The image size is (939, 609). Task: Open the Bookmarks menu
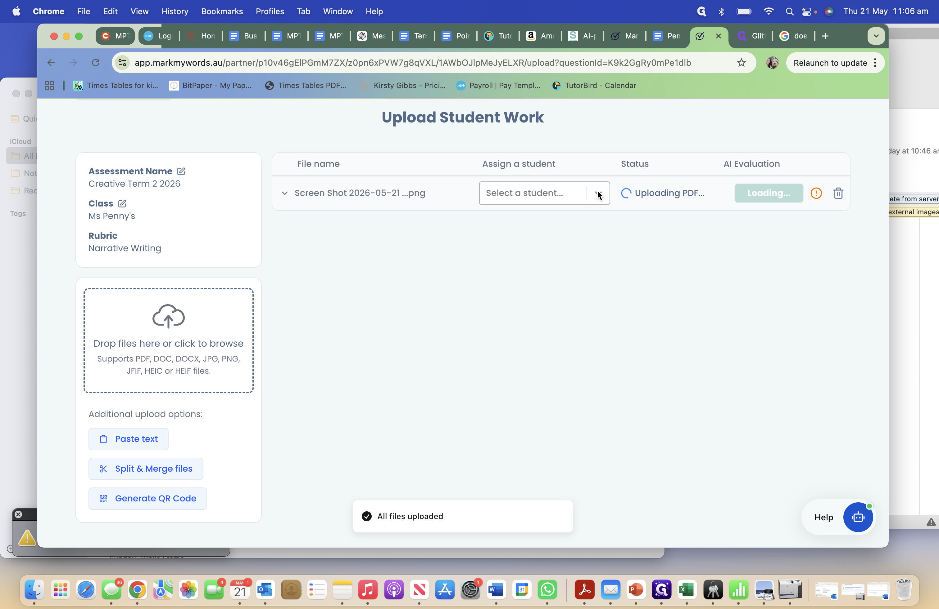click(222, 11)
